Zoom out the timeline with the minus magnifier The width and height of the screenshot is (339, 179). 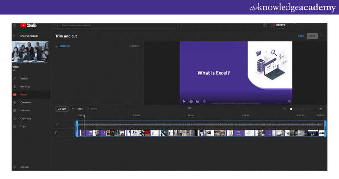click(x=285, y=109)
